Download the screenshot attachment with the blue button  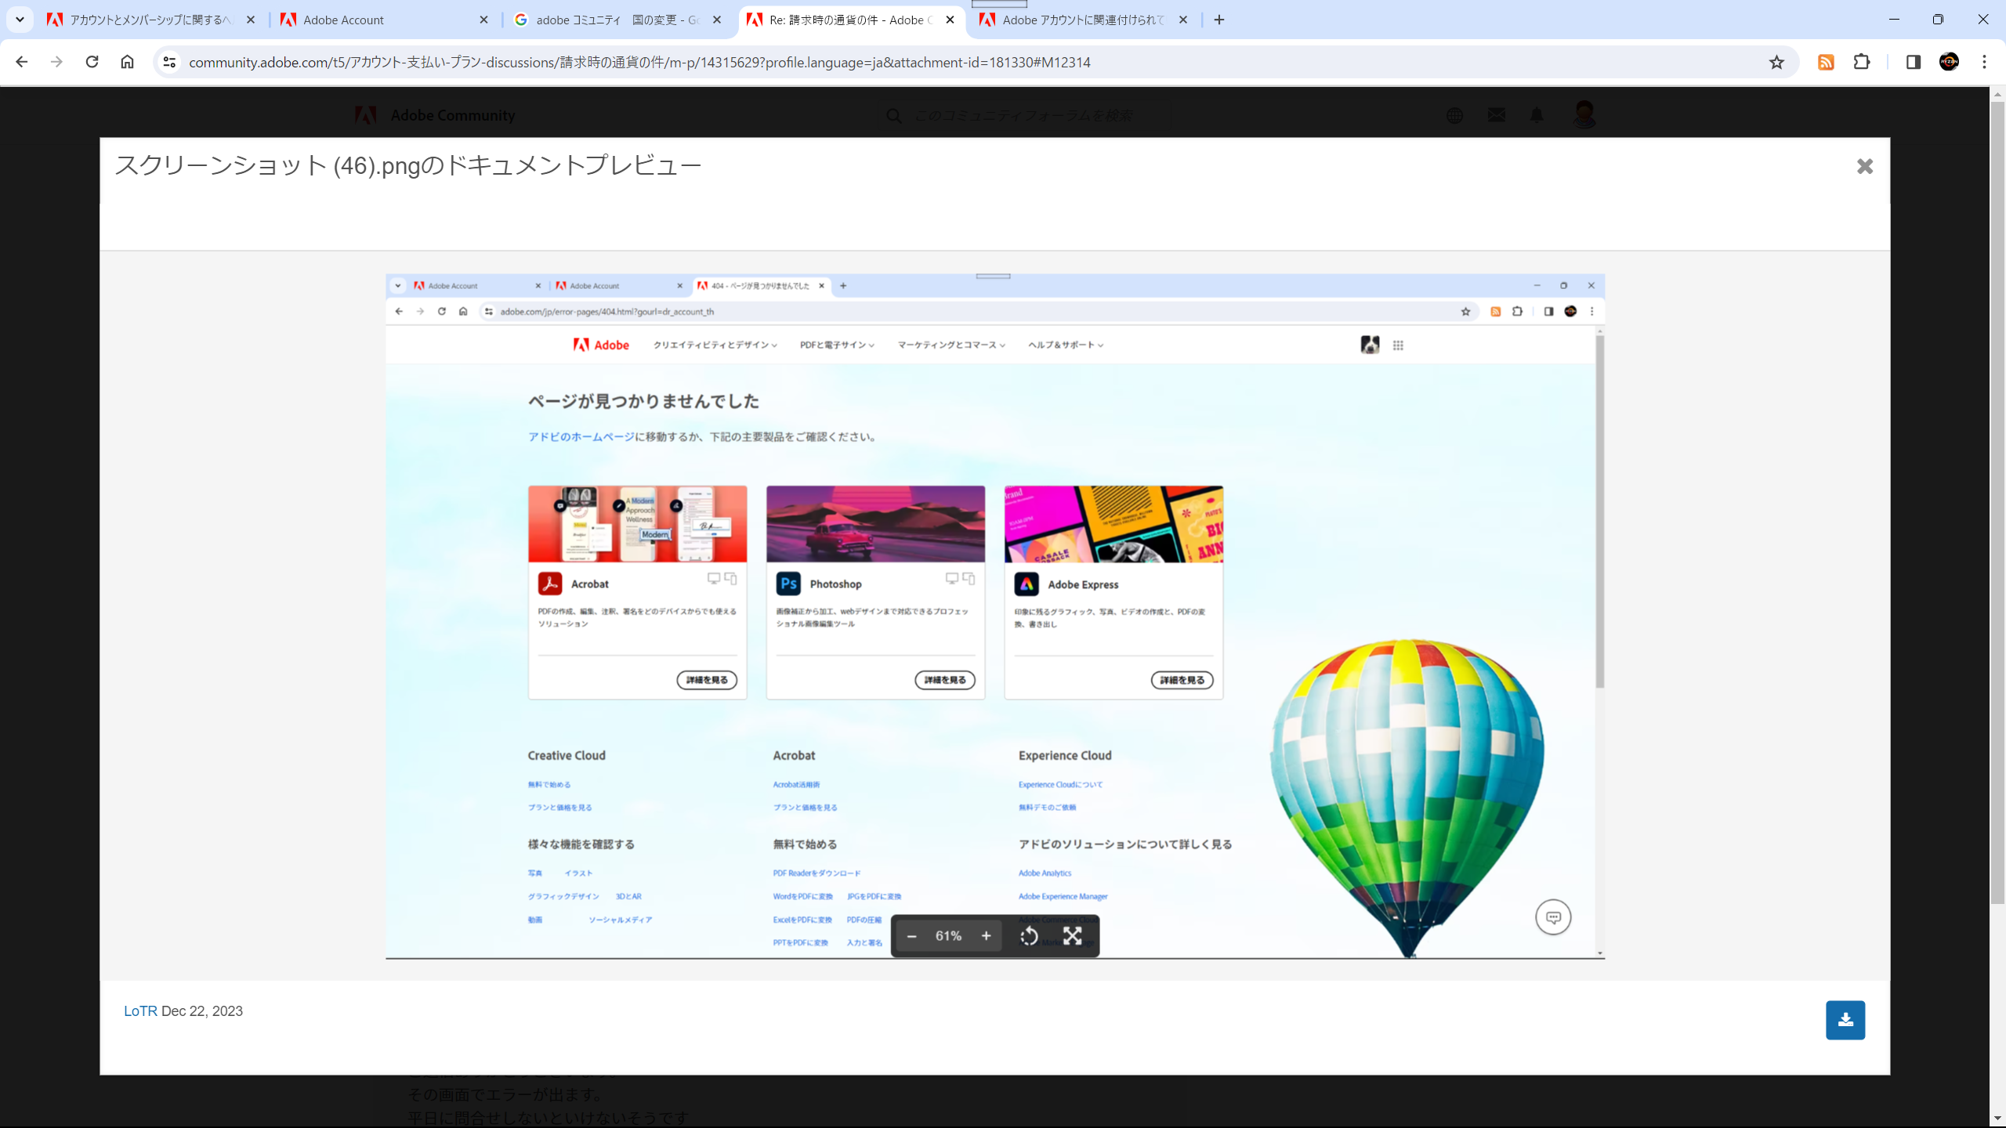click(1845, 1020)
